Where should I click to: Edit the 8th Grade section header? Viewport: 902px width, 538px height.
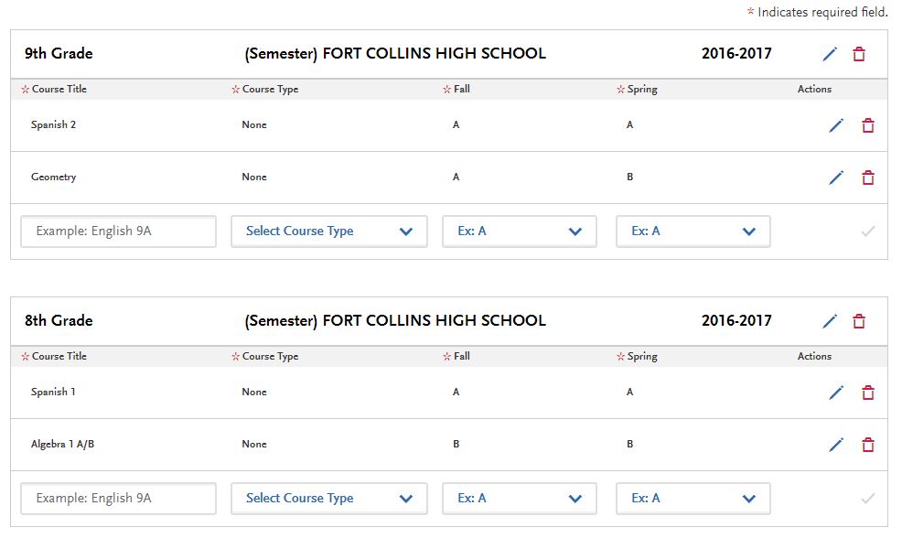(x=830, y=321)
